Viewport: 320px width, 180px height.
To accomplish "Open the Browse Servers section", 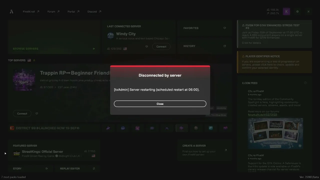I will point(54,37).
